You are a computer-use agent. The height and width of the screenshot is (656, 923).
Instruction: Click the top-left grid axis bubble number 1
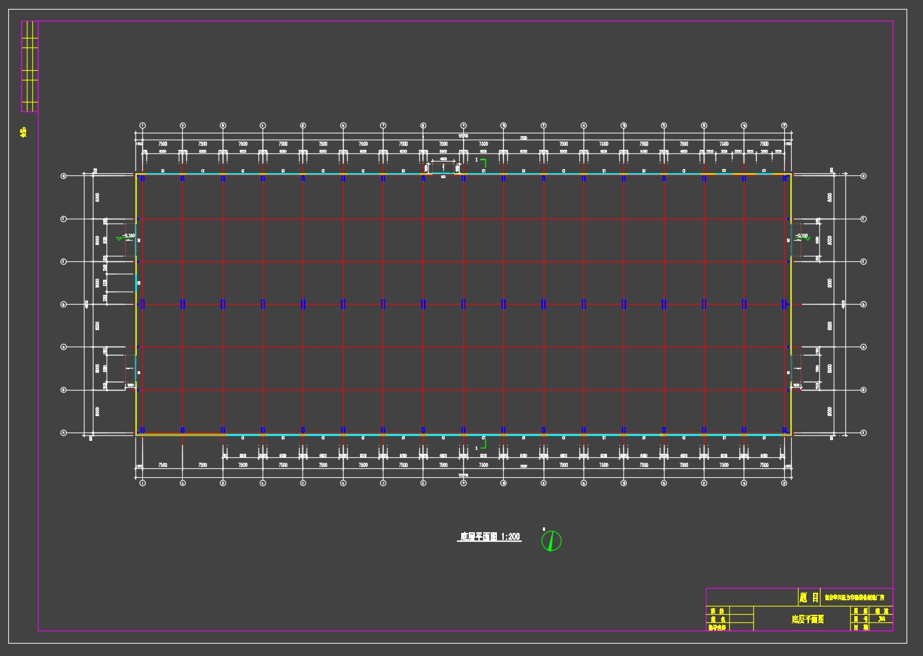[142, 126]
